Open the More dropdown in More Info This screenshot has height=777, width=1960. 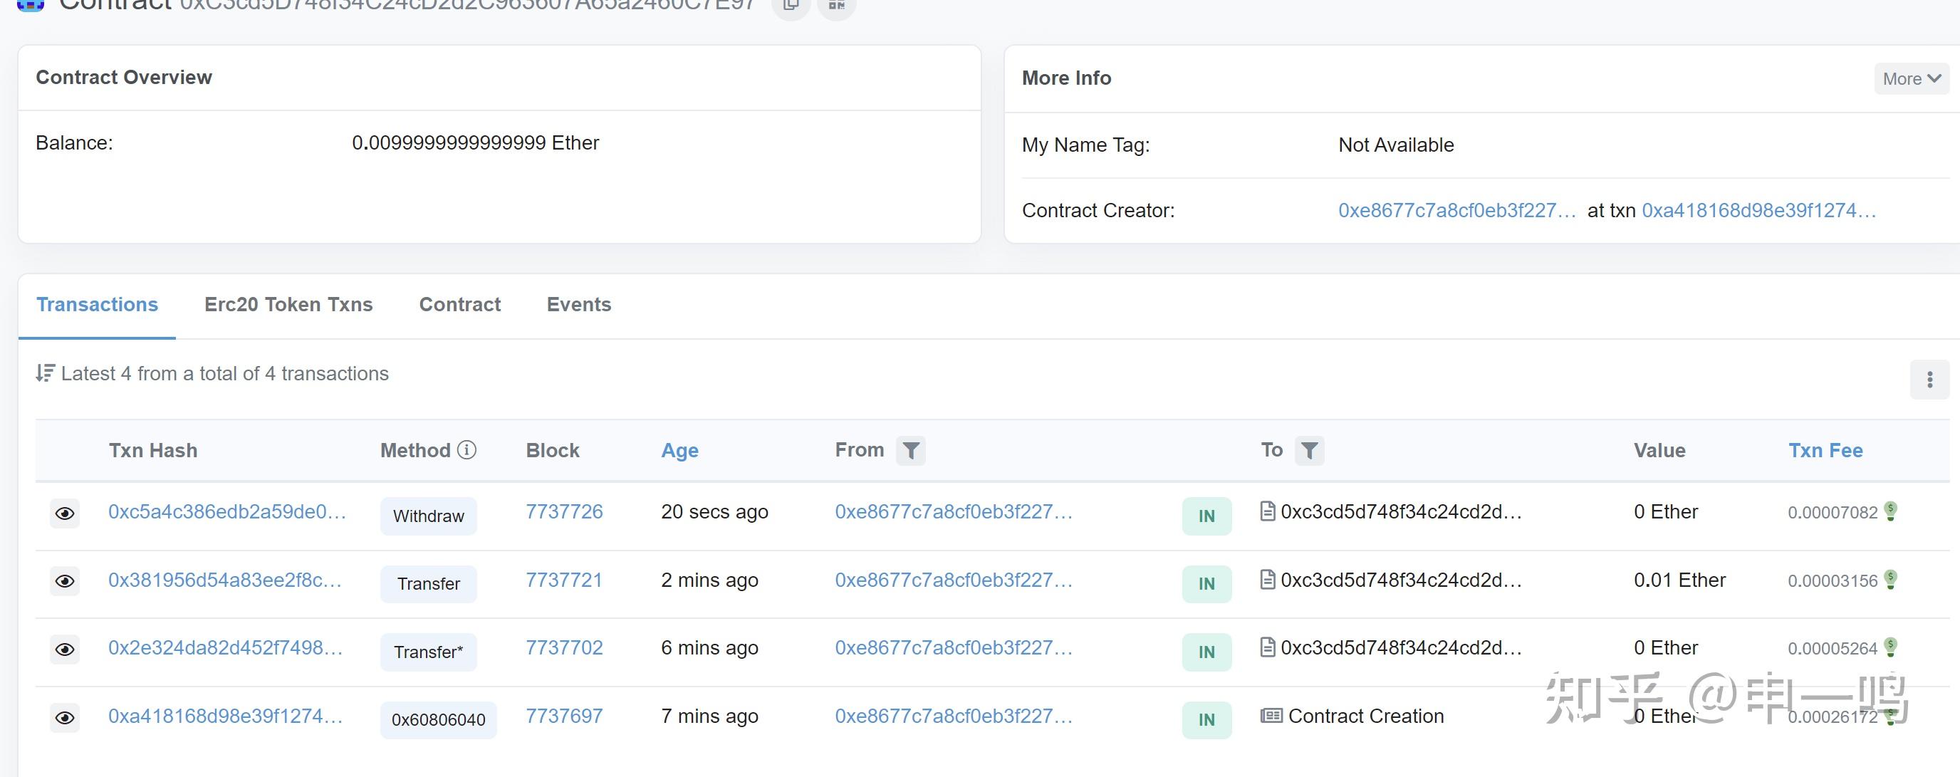tap(1911, 79)
